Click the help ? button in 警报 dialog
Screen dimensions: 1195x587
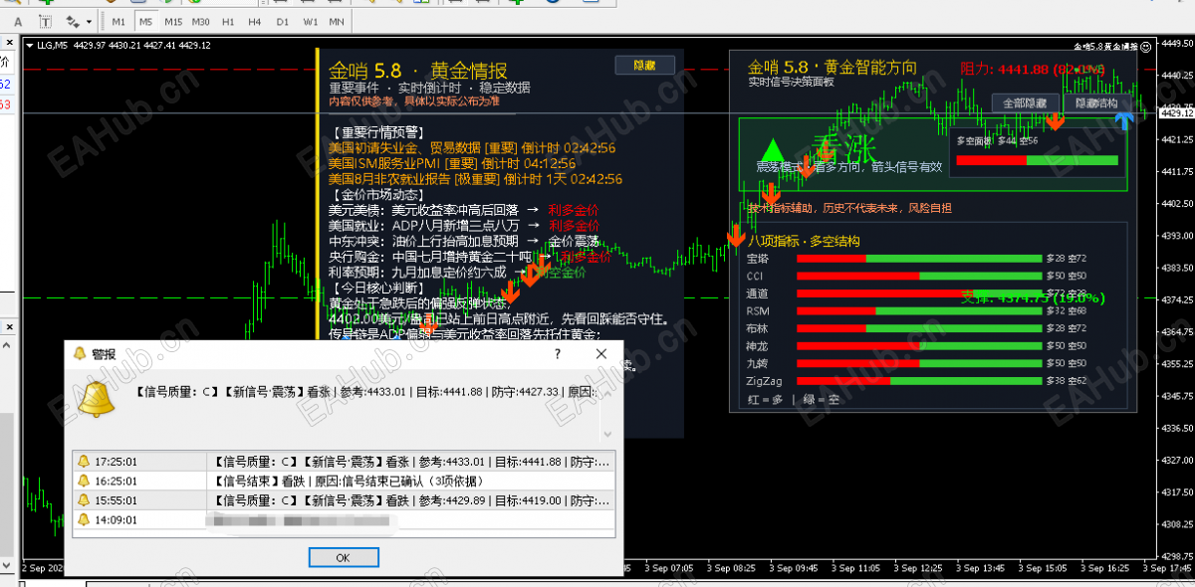[x=558, y=353]
